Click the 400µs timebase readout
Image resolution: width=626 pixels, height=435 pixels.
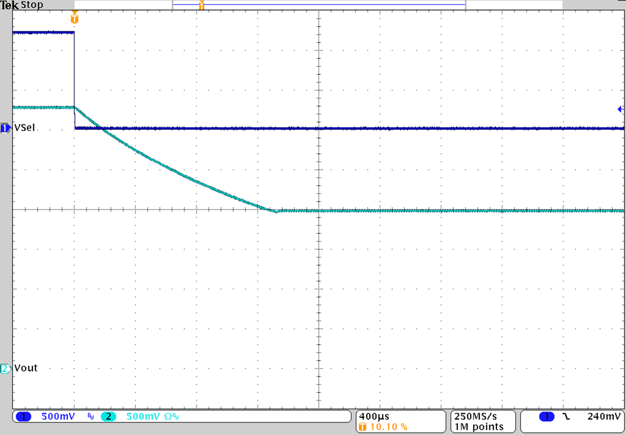click(374, 417)
